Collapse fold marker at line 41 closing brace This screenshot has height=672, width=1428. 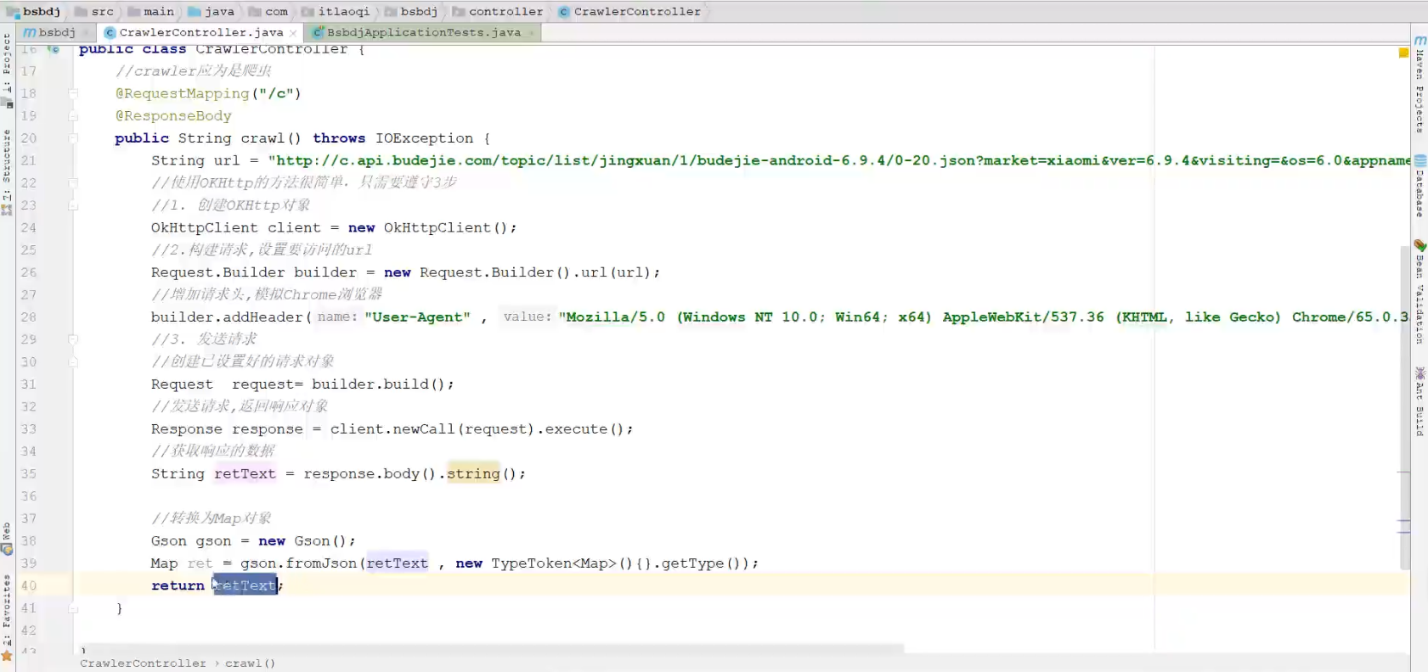pyautogui.click(x=73, y=608)
